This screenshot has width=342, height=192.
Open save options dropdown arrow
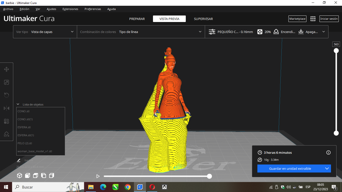pyautogui.click(x=327, y=168)
